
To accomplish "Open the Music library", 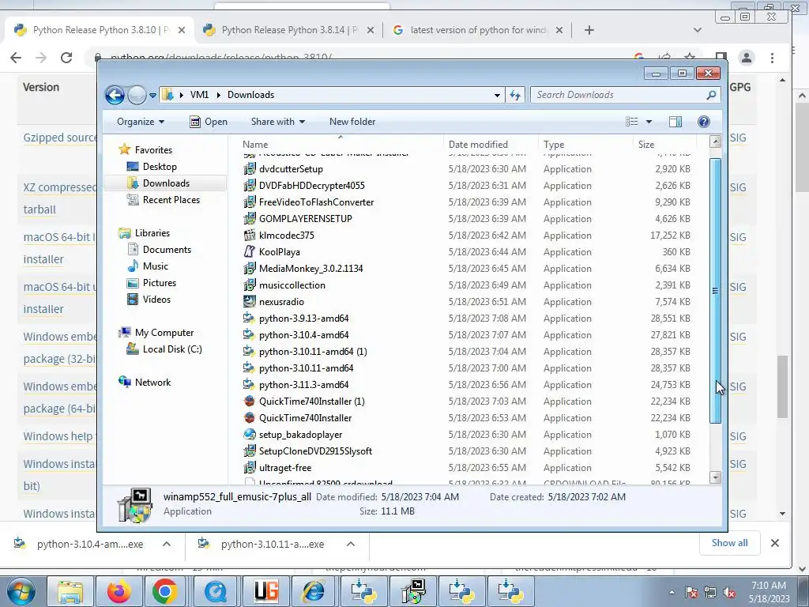I will click(x=156, y=266).
